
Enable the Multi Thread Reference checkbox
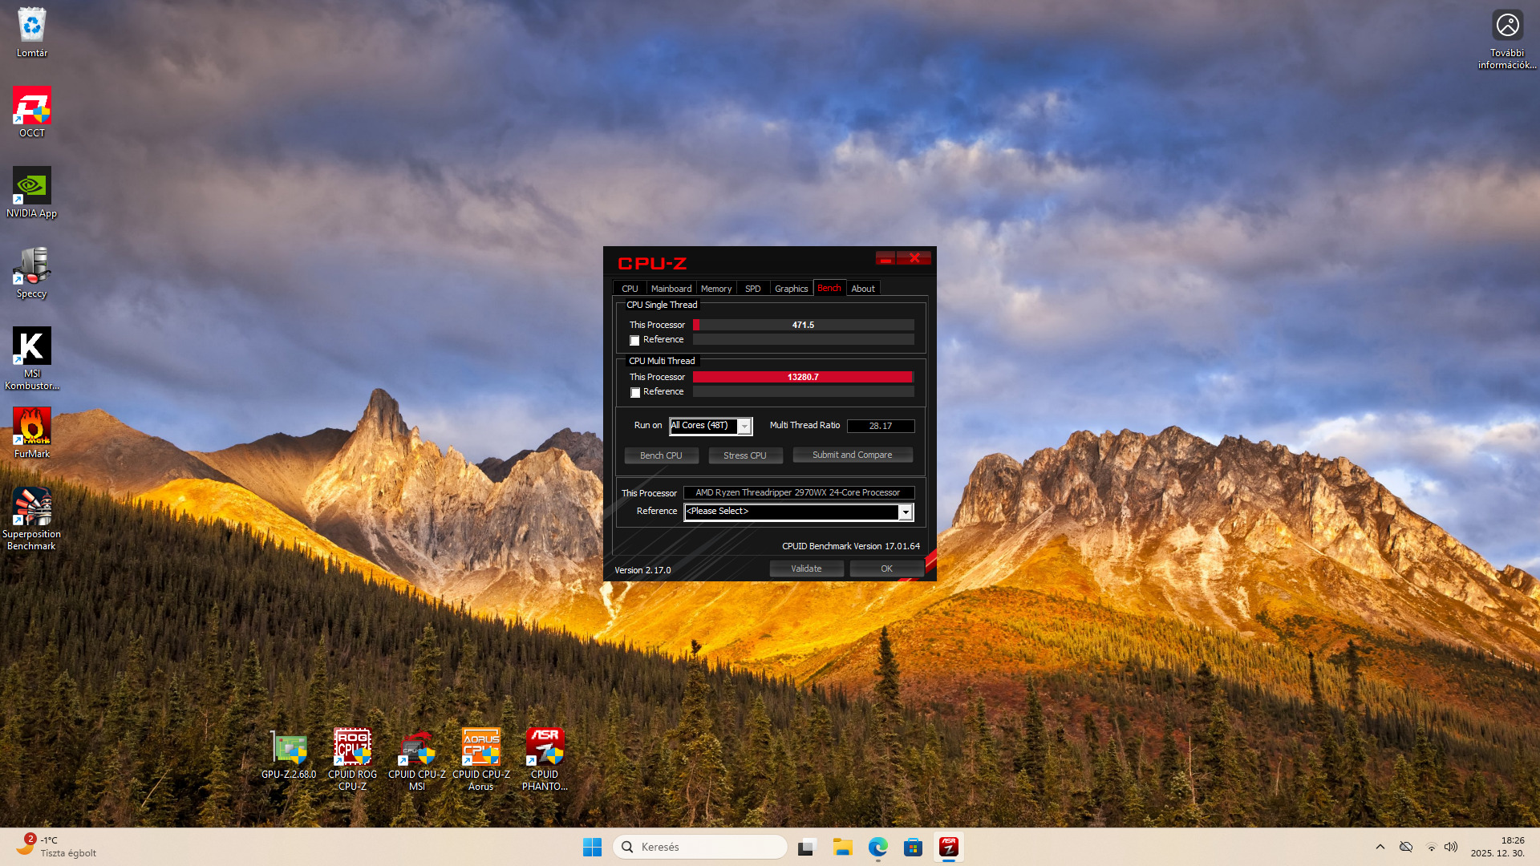pos(635,393)
